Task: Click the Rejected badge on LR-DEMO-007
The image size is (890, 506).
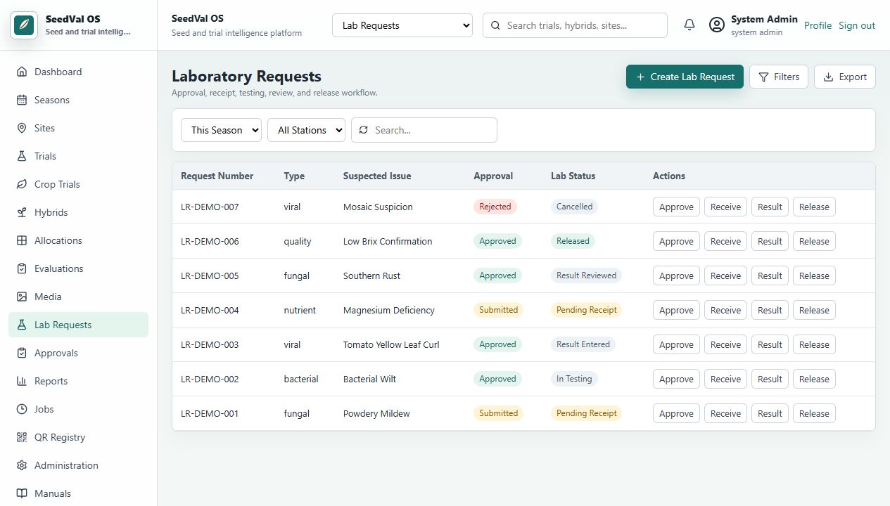Action: (x=495, y=207)
